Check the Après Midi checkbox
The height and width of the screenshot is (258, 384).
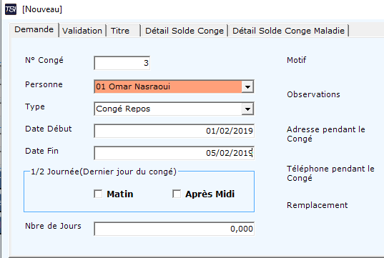pos(177,194)
